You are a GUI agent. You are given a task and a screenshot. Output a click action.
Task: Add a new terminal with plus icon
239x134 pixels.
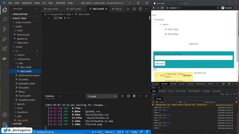pos(122,96)
